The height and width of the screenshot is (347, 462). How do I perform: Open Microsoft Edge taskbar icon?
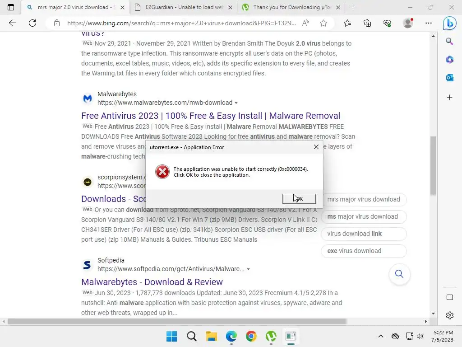(x=231, y=336)
